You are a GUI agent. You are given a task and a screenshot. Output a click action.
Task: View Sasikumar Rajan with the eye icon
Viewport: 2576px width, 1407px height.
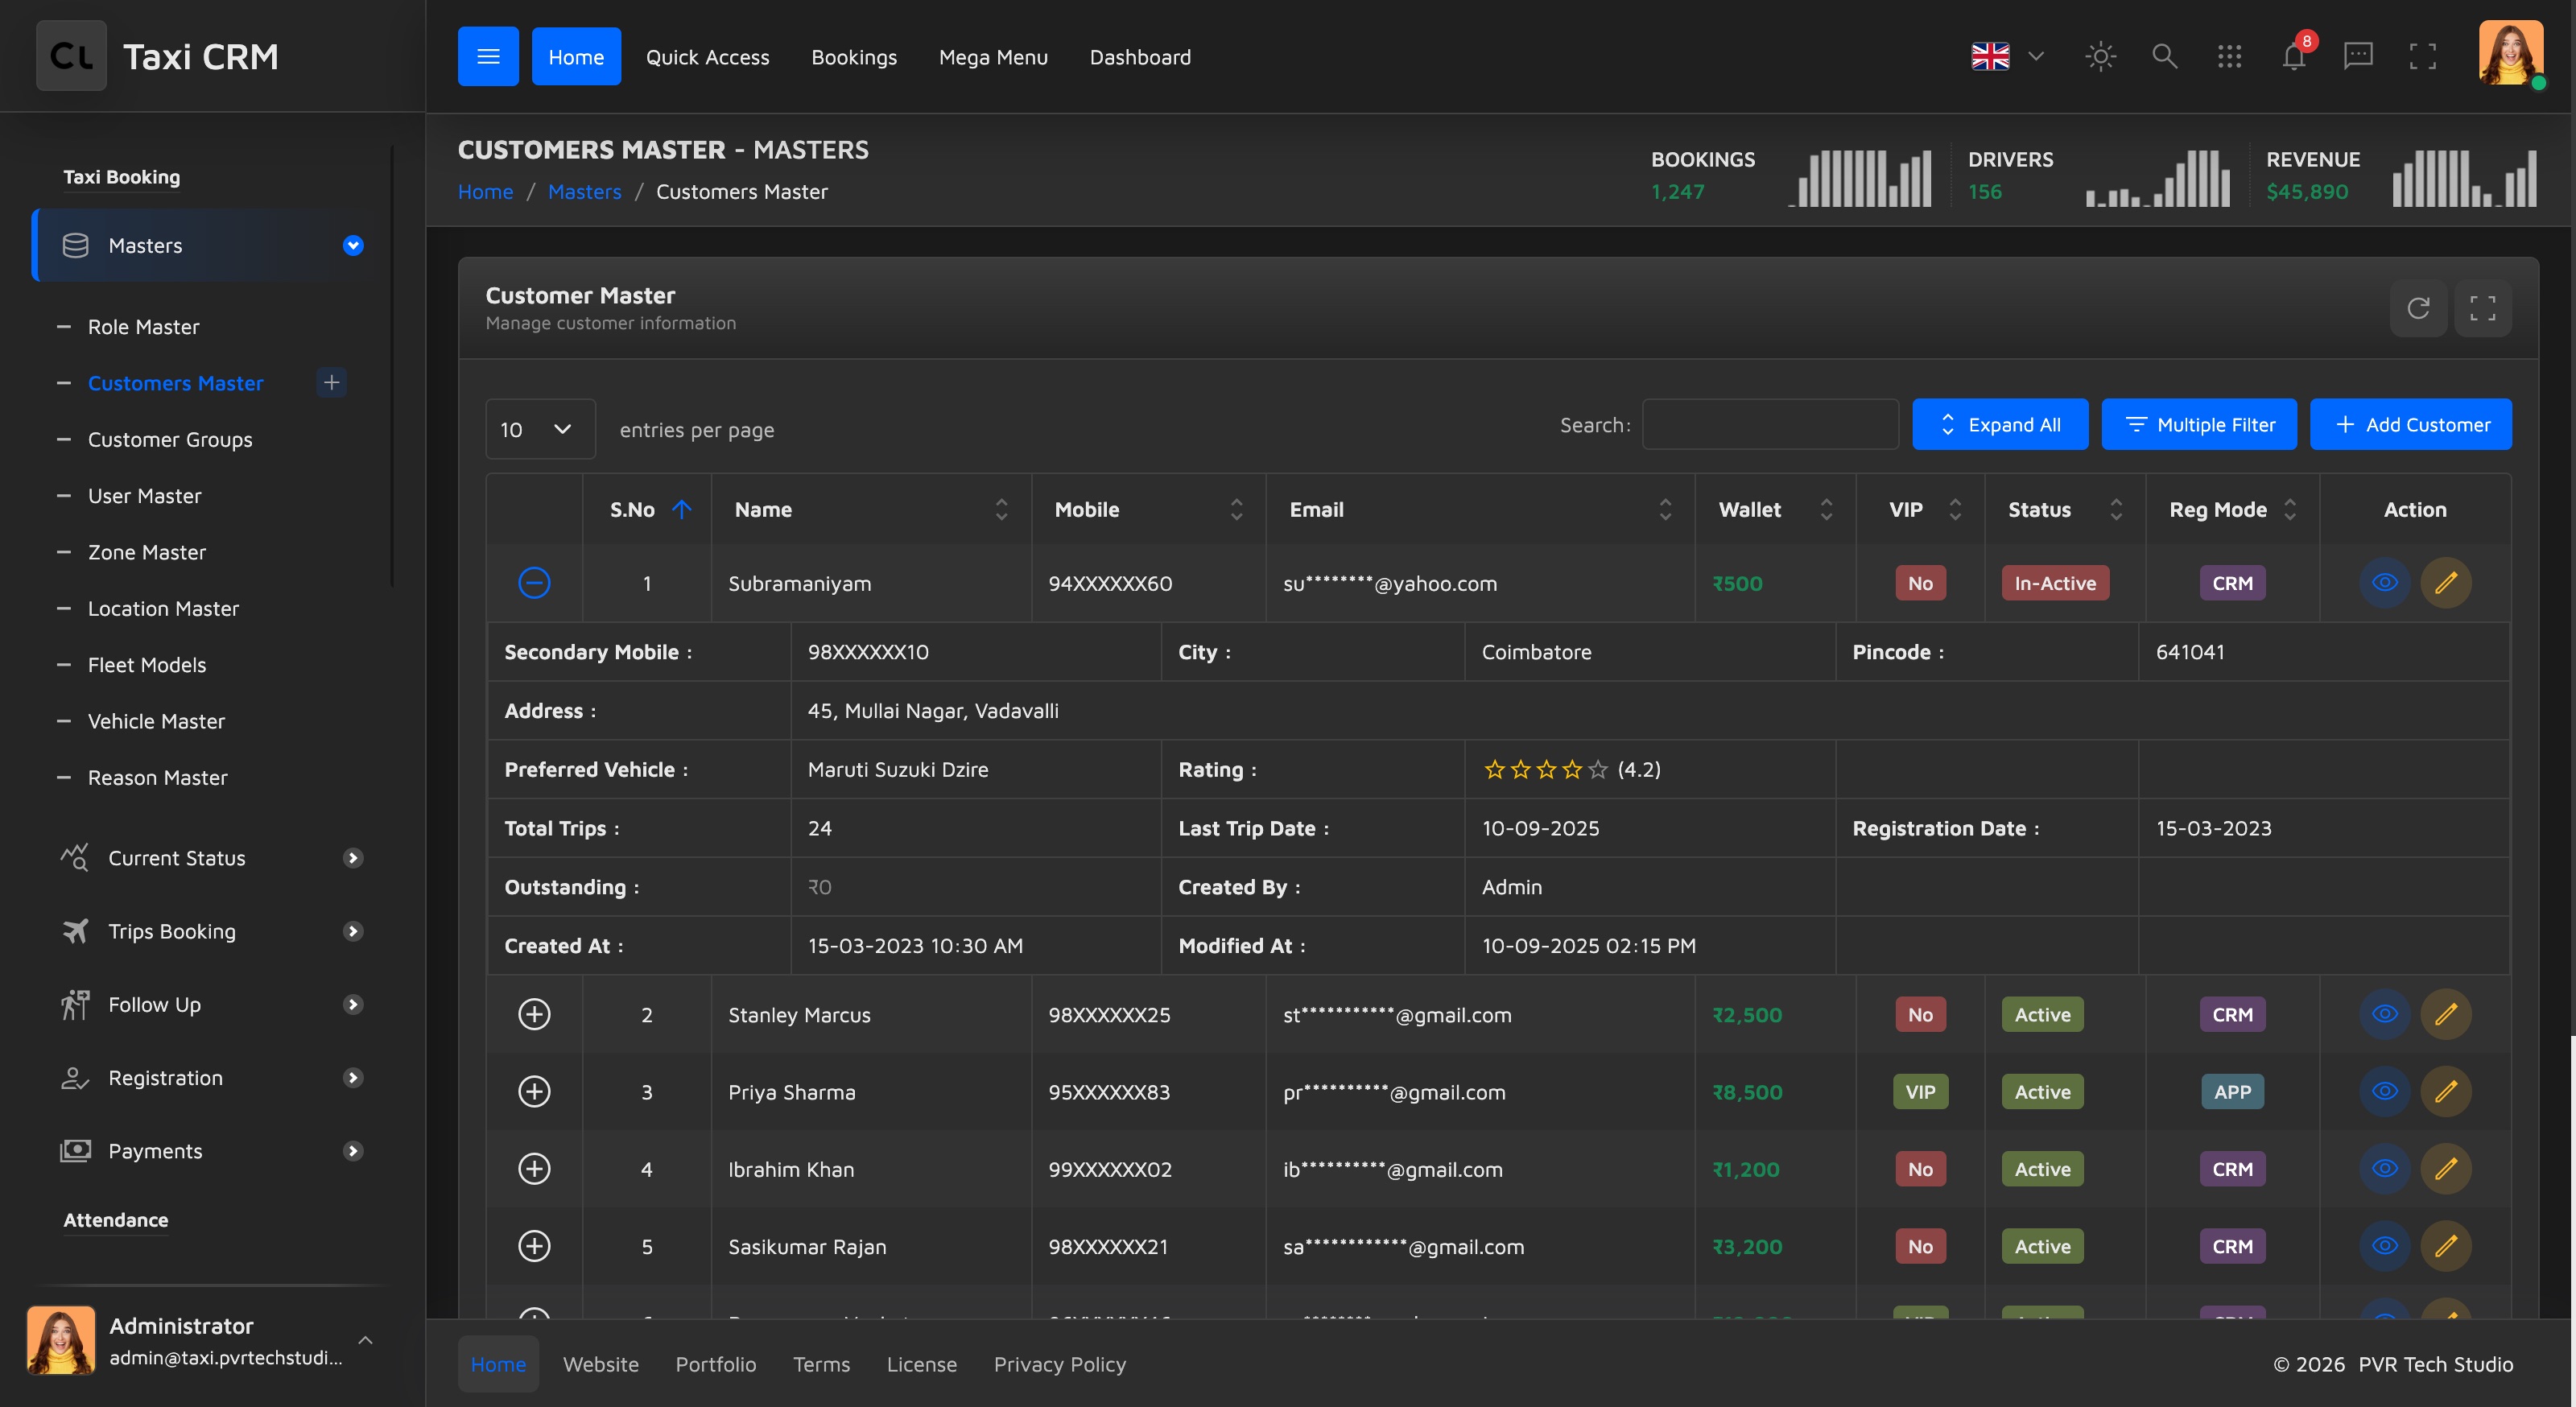(2384, 1246)
